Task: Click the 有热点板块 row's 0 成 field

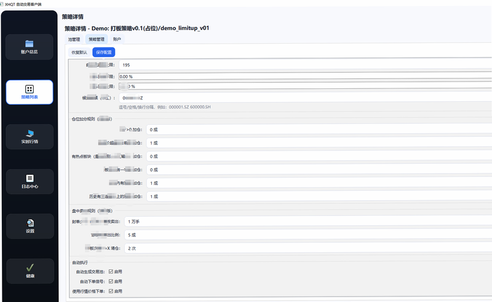Action: [x=319, y=157]
